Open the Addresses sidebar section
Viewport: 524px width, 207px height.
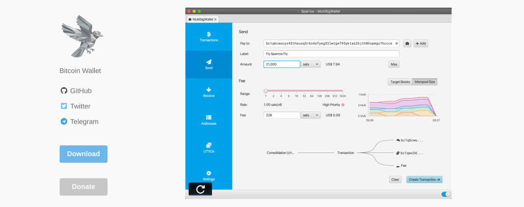[x=209, y=120]
